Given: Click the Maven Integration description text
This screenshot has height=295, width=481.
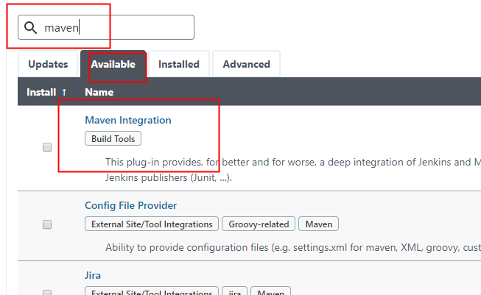Looking at the screenshot, I should [293, 170].
